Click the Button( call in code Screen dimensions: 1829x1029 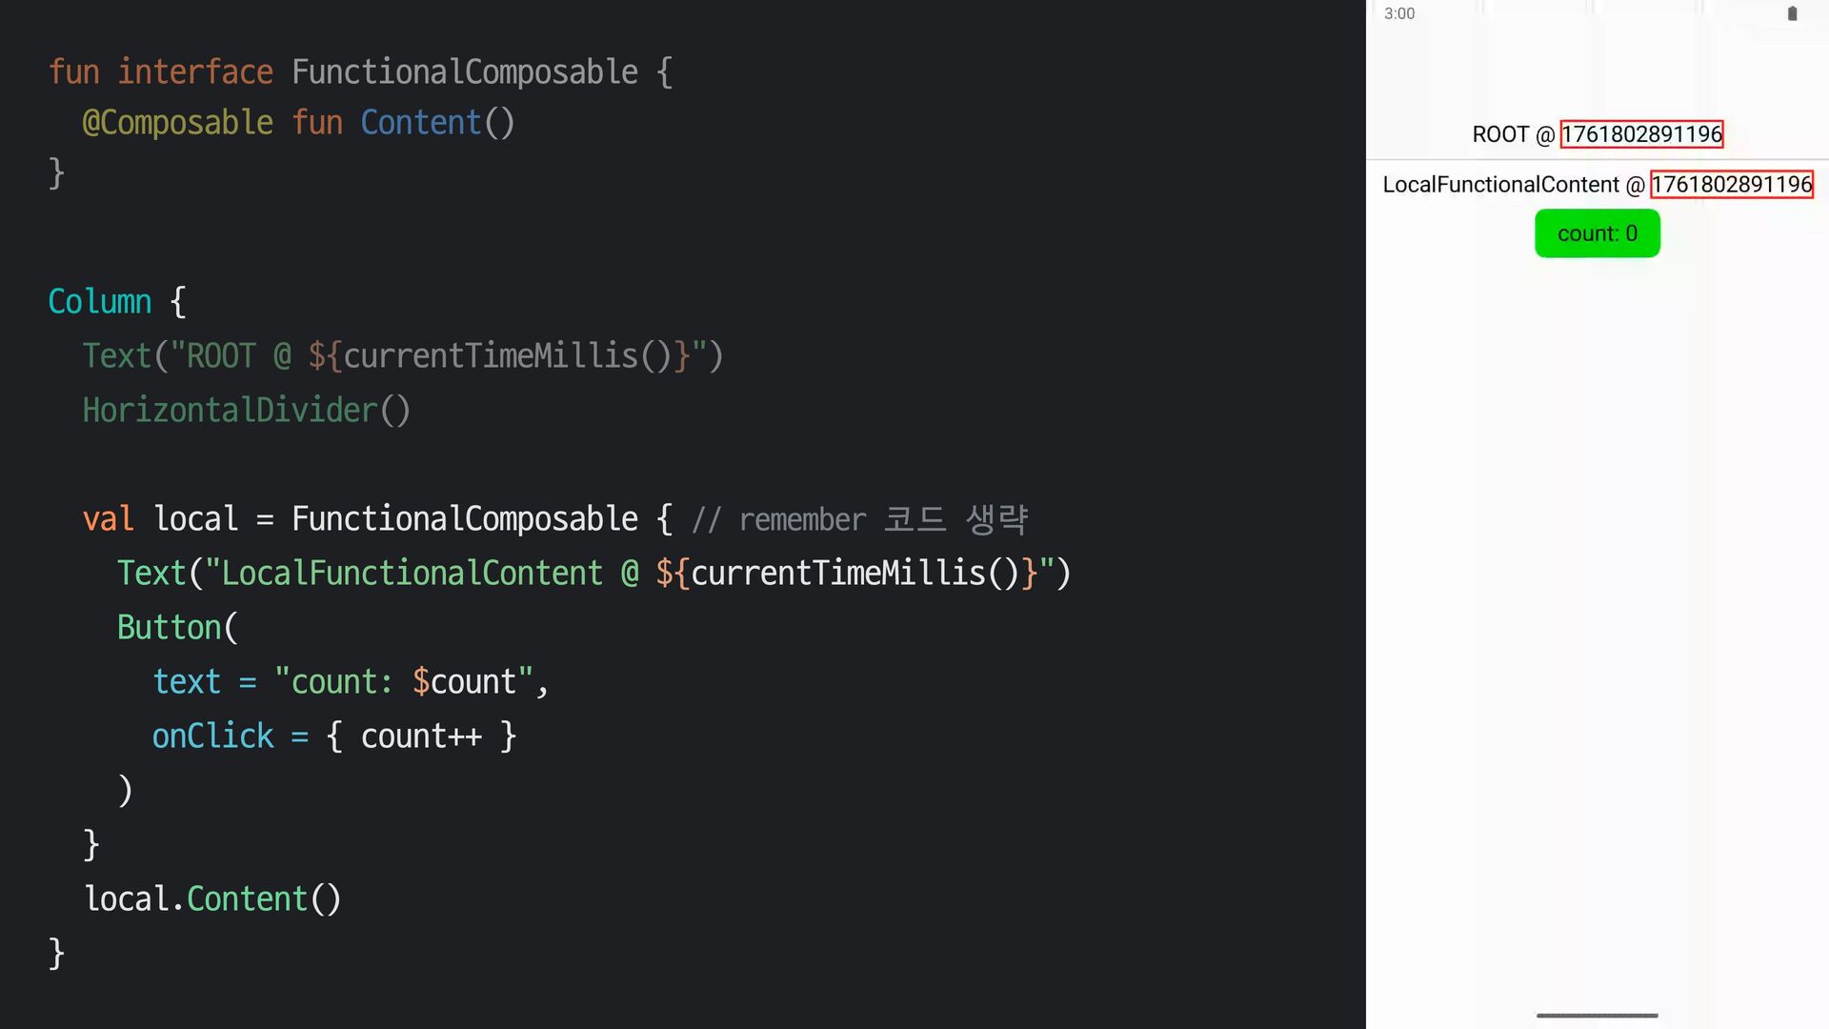pyautogui.click(x=177, y=628)
